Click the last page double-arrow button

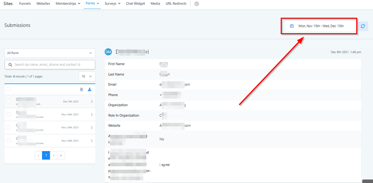(x=61, y=155)
